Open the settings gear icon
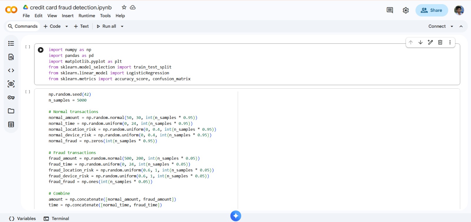The width and height of the screenshot is (471, 222). tap(406, 10)
